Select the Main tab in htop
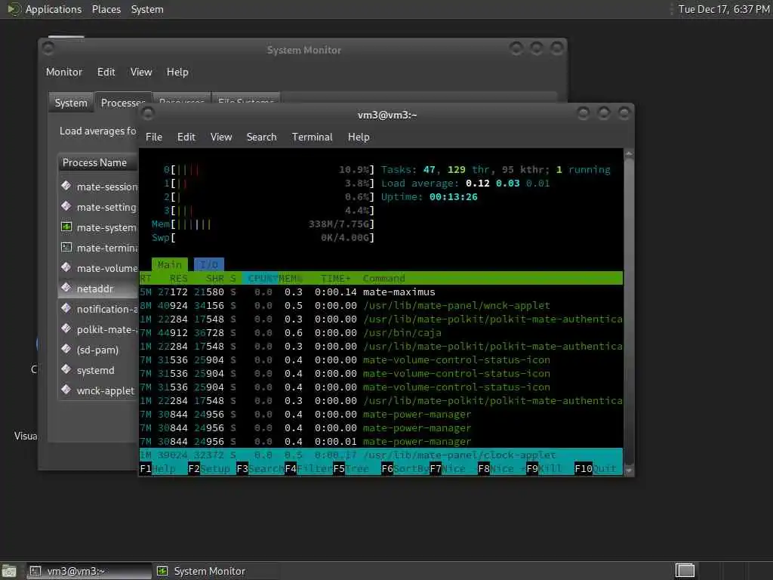Screen dimensions: 773x580 pyautogui.click(x=170, y=264)
